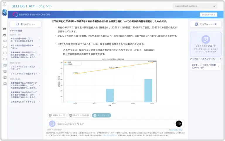Viewport: 225px width, 141px height.
Task: Click the small mark beside 弊社の今後の計画 chat row
Action: [40, 40]
